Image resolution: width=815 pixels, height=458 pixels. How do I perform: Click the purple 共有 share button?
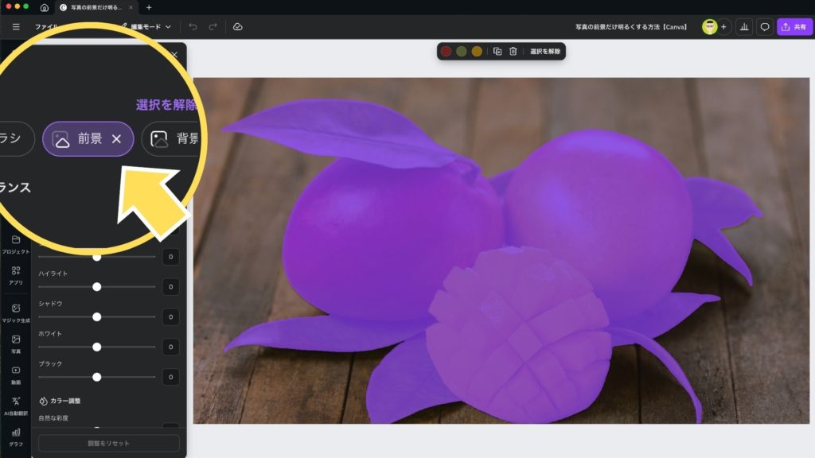coord(794,27)
